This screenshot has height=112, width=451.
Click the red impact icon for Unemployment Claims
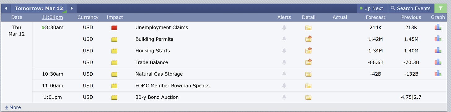pos(115,28)
